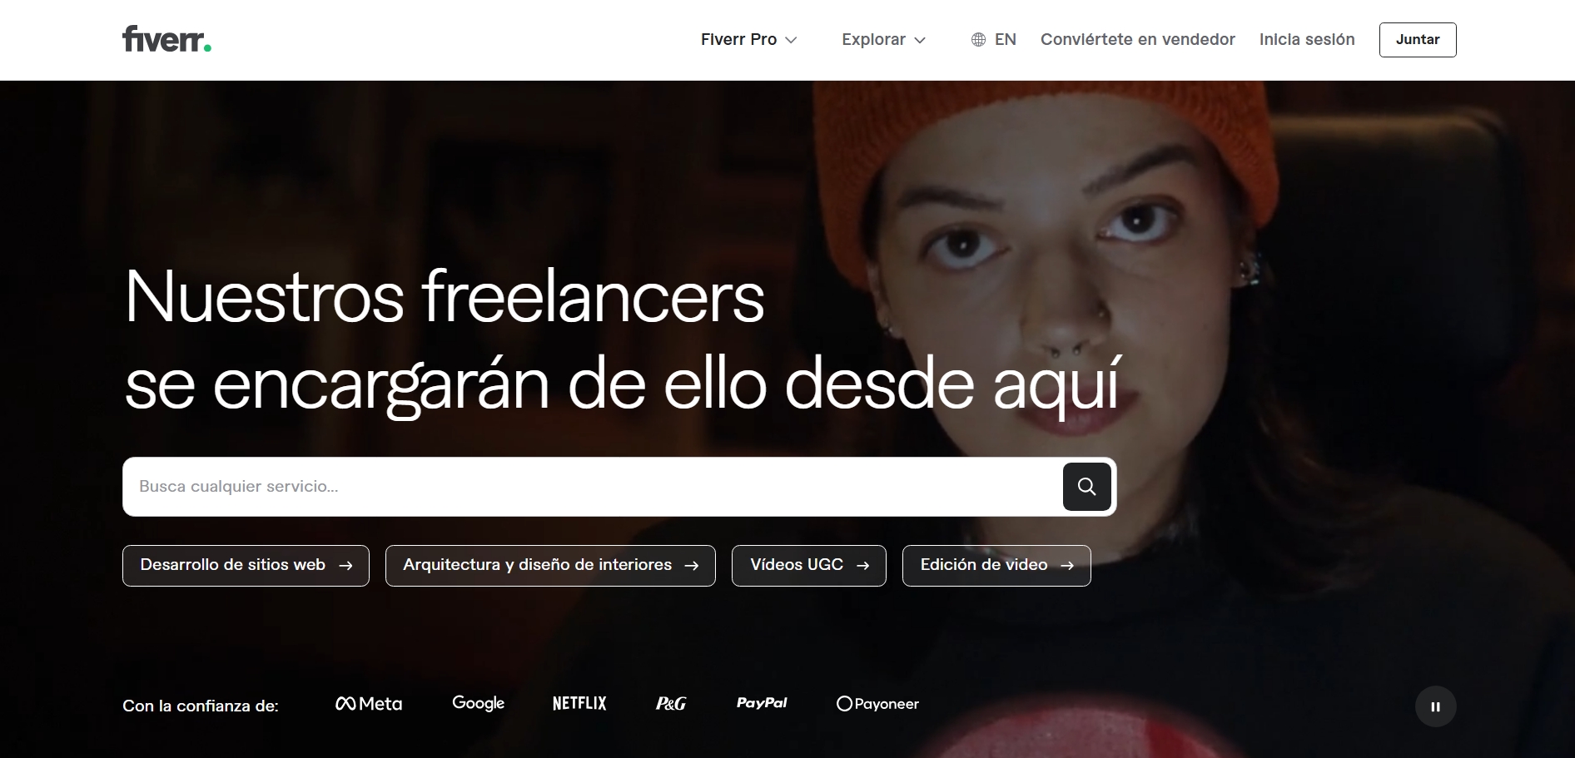Click the Fiverr logo

coord(166,39)
